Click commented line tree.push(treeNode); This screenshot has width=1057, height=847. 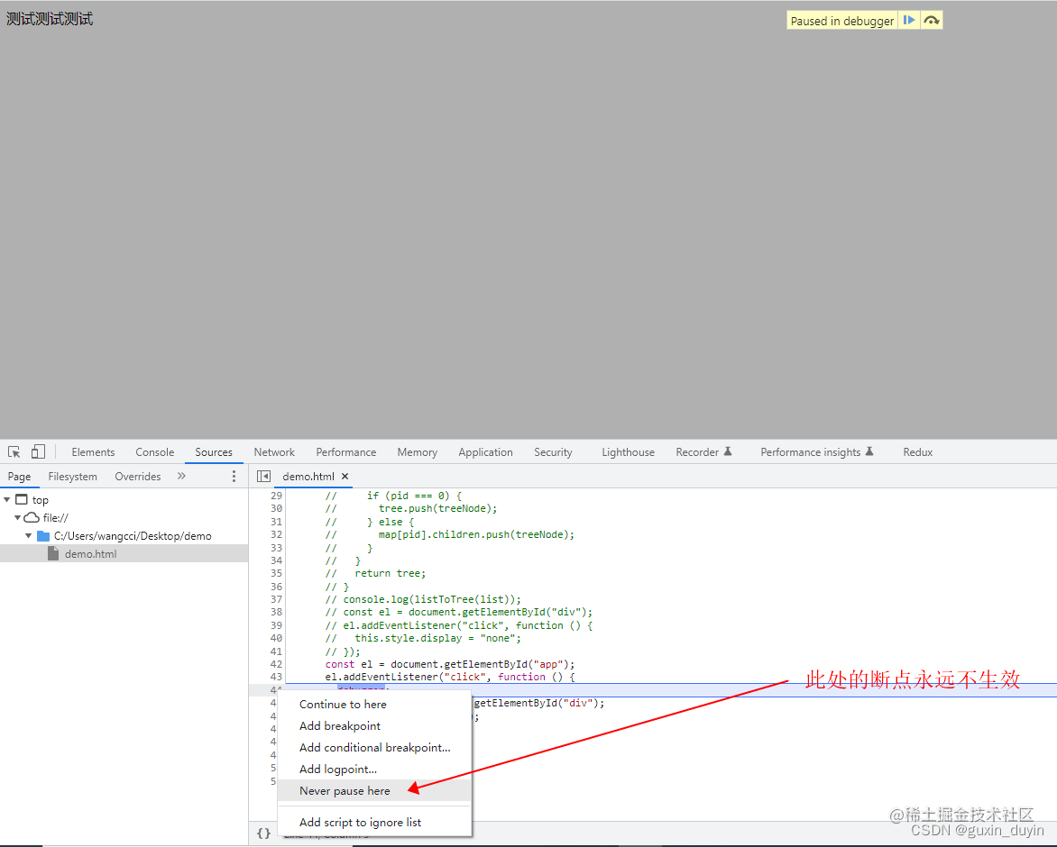(x=411, y=508)
